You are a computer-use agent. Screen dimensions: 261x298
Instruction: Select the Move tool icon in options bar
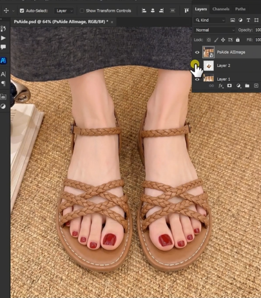6,10
